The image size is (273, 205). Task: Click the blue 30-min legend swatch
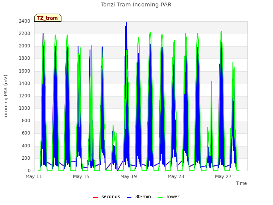129,197
